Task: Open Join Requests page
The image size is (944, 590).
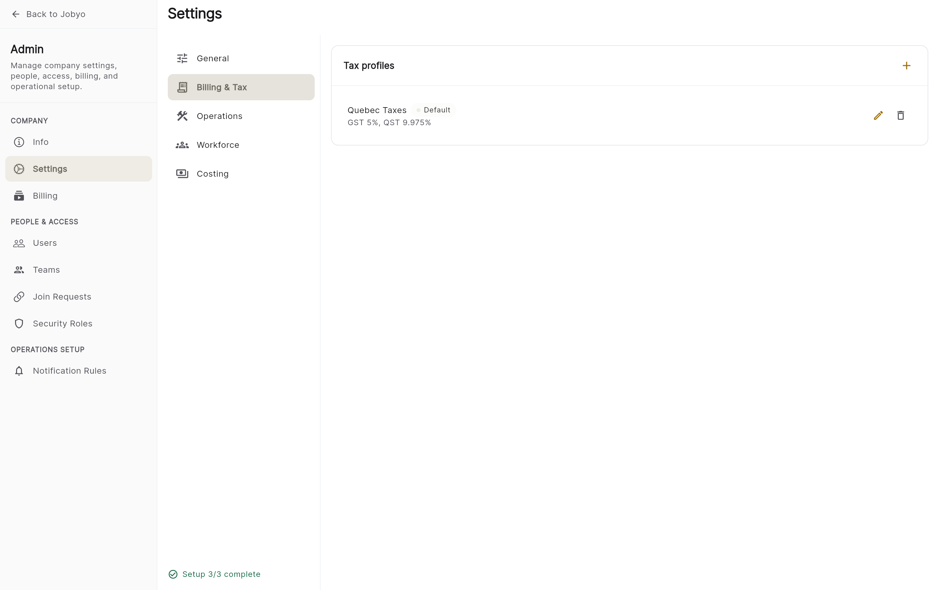Action: coord(78,297)
